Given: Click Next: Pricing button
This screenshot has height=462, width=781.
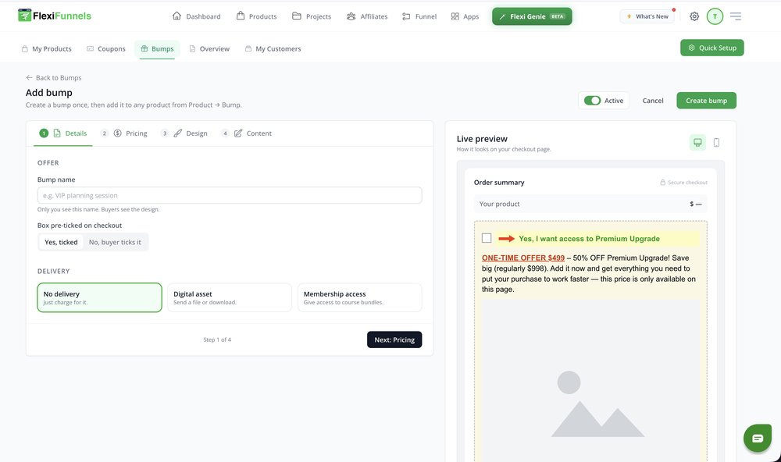Looking at the screenshot, I should tap(394, 339).
